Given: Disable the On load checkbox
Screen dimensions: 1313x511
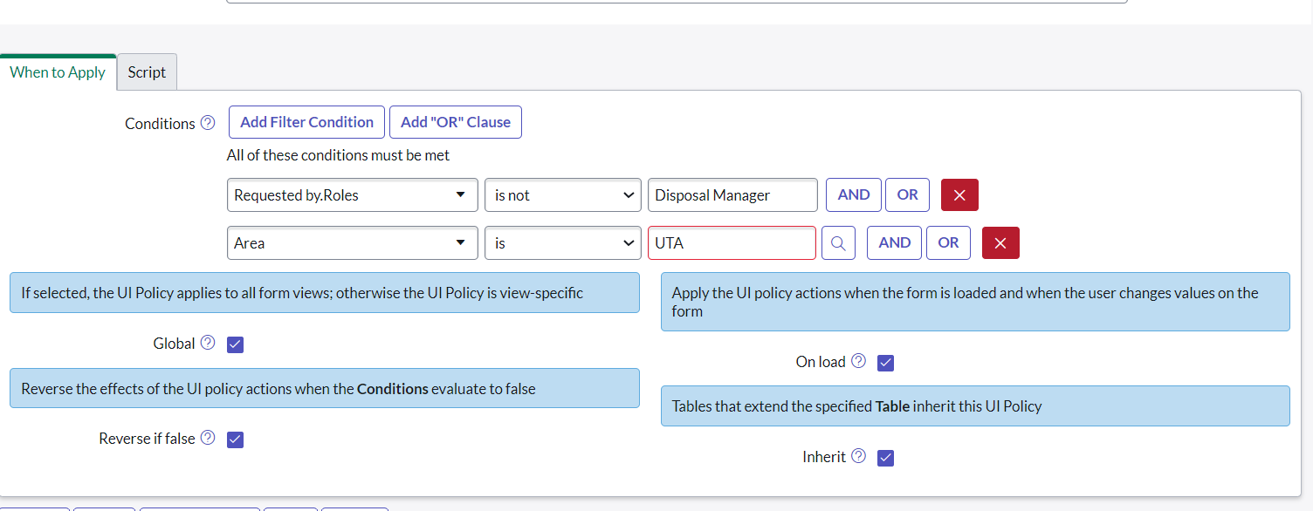Looking at the screenshot, I should 885,363.
